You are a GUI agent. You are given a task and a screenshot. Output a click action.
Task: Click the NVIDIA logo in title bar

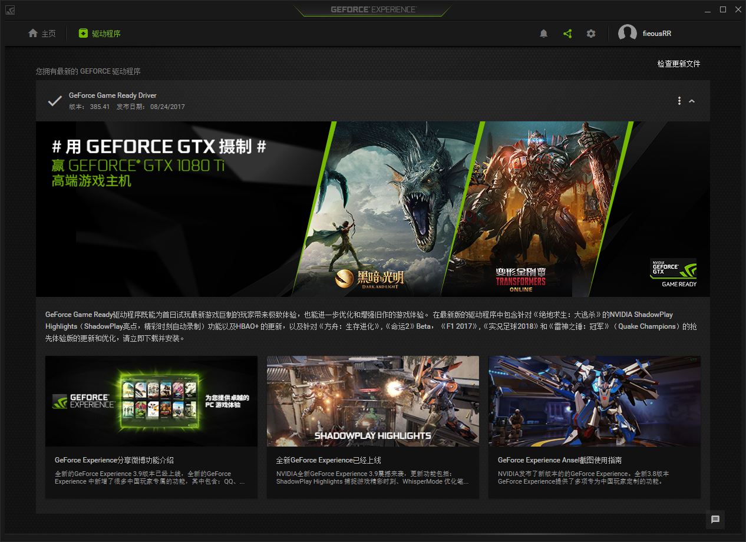[10, 10]
